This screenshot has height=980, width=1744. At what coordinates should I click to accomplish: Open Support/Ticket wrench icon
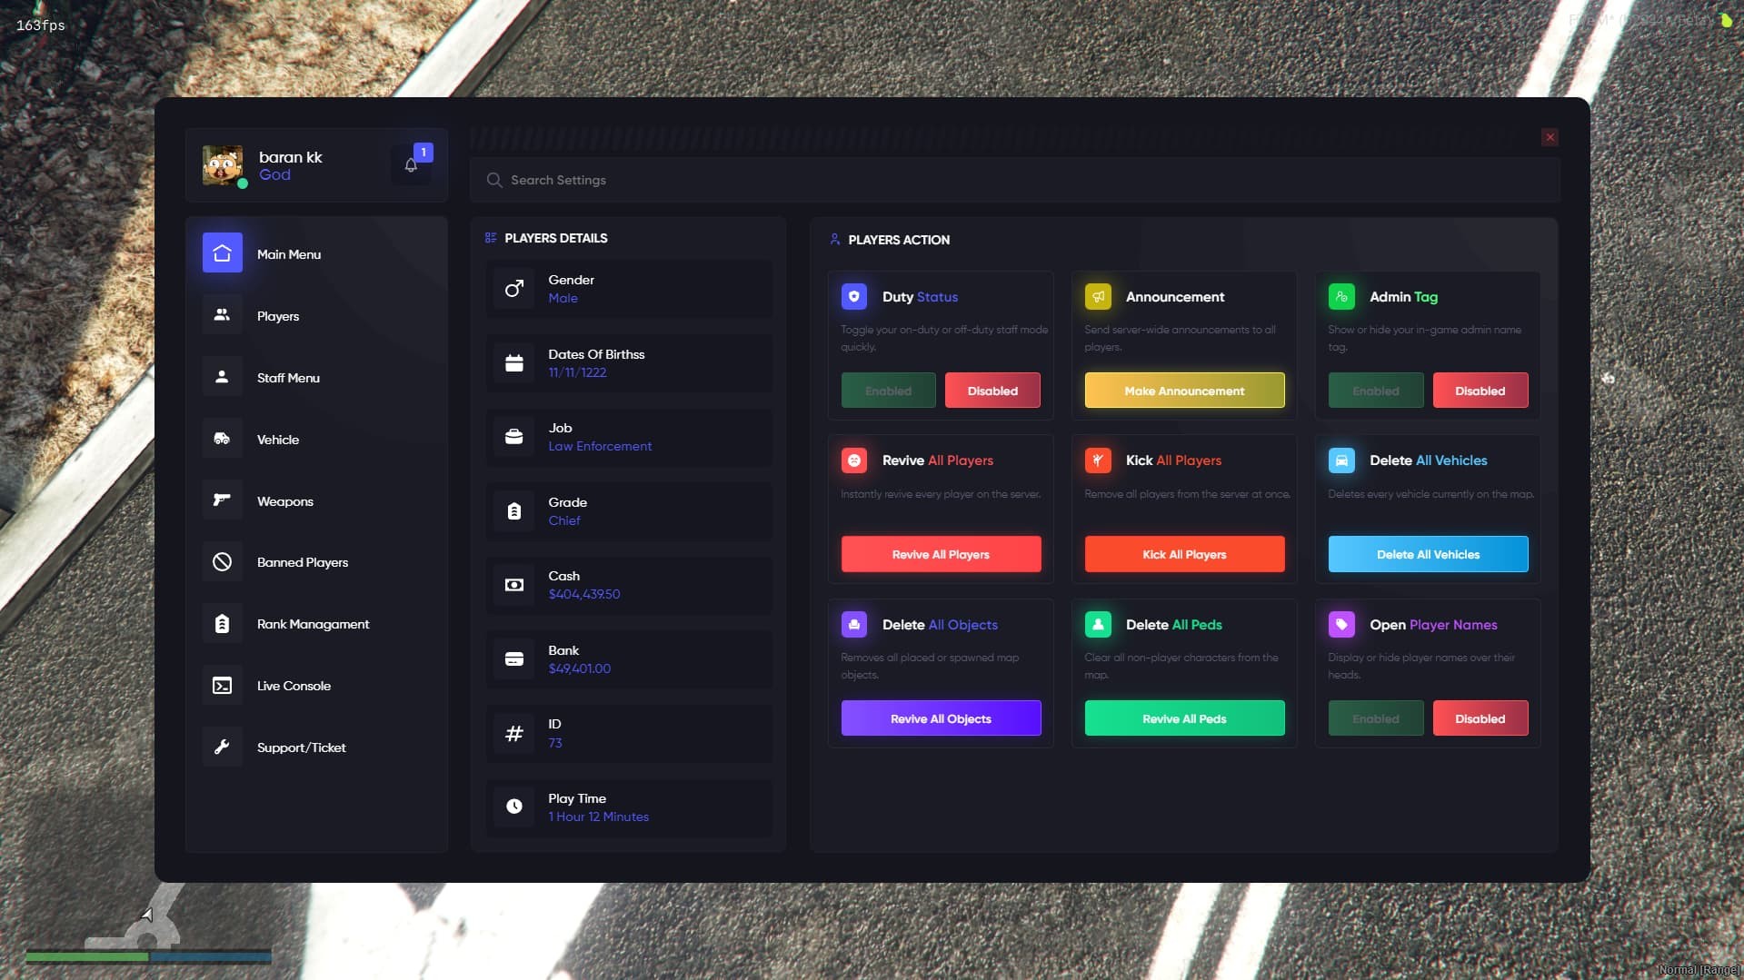222,747
